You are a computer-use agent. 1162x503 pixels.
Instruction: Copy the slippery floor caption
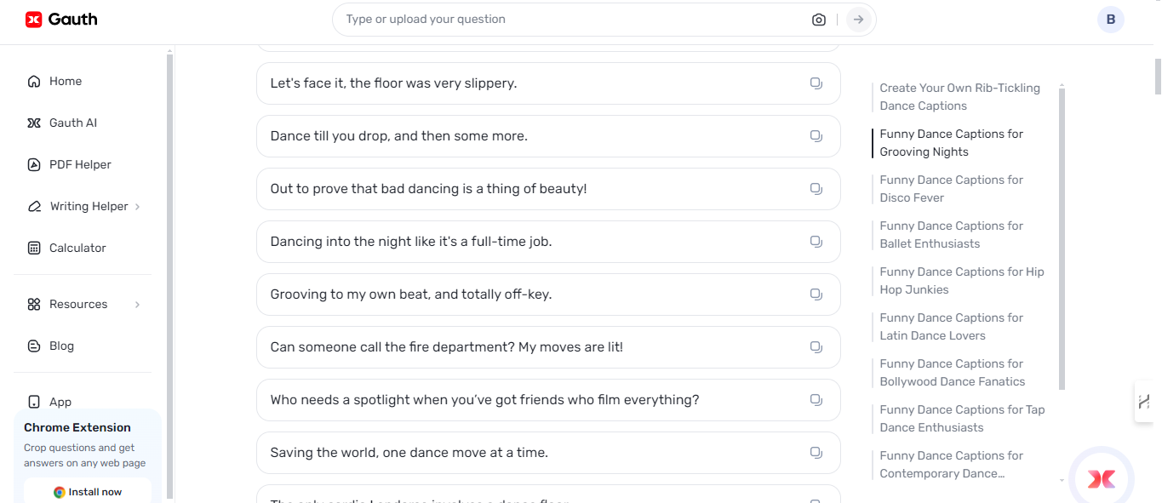(816, 83)
